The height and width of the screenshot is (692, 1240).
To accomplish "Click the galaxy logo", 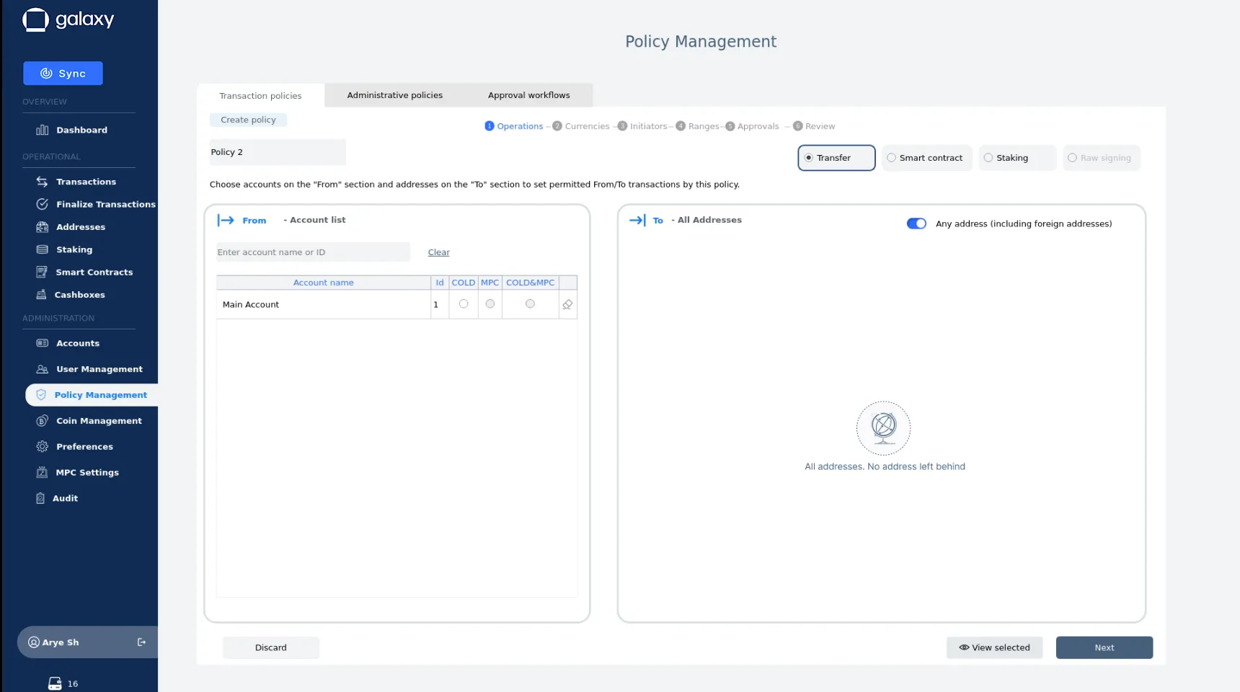I will tap(68, 19).
